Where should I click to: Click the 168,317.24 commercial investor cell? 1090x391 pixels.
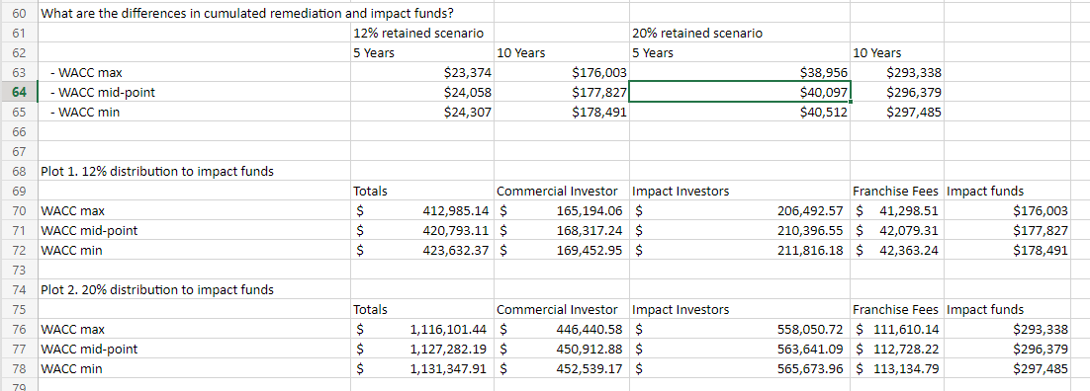pos(561,230)
